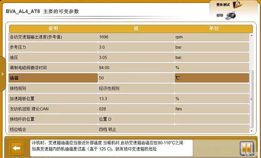Click the value 3.0 for 参考压力
Viewport: 261px width, 158px height.
[x=102, y=47]
